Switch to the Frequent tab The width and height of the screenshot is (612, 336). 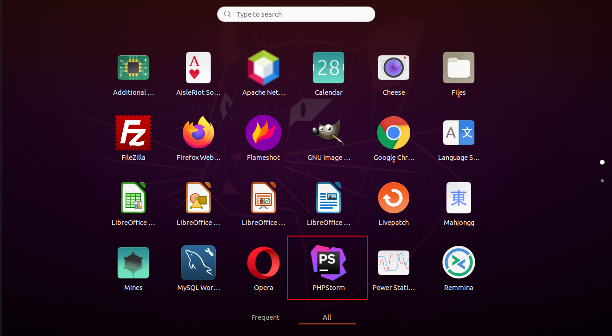click(266, 317)
